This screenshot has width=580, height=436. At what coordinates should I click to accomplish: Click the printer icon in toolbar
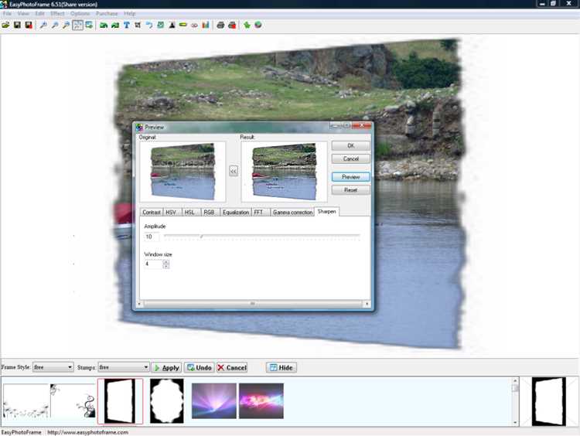click(x=220, y=26)
